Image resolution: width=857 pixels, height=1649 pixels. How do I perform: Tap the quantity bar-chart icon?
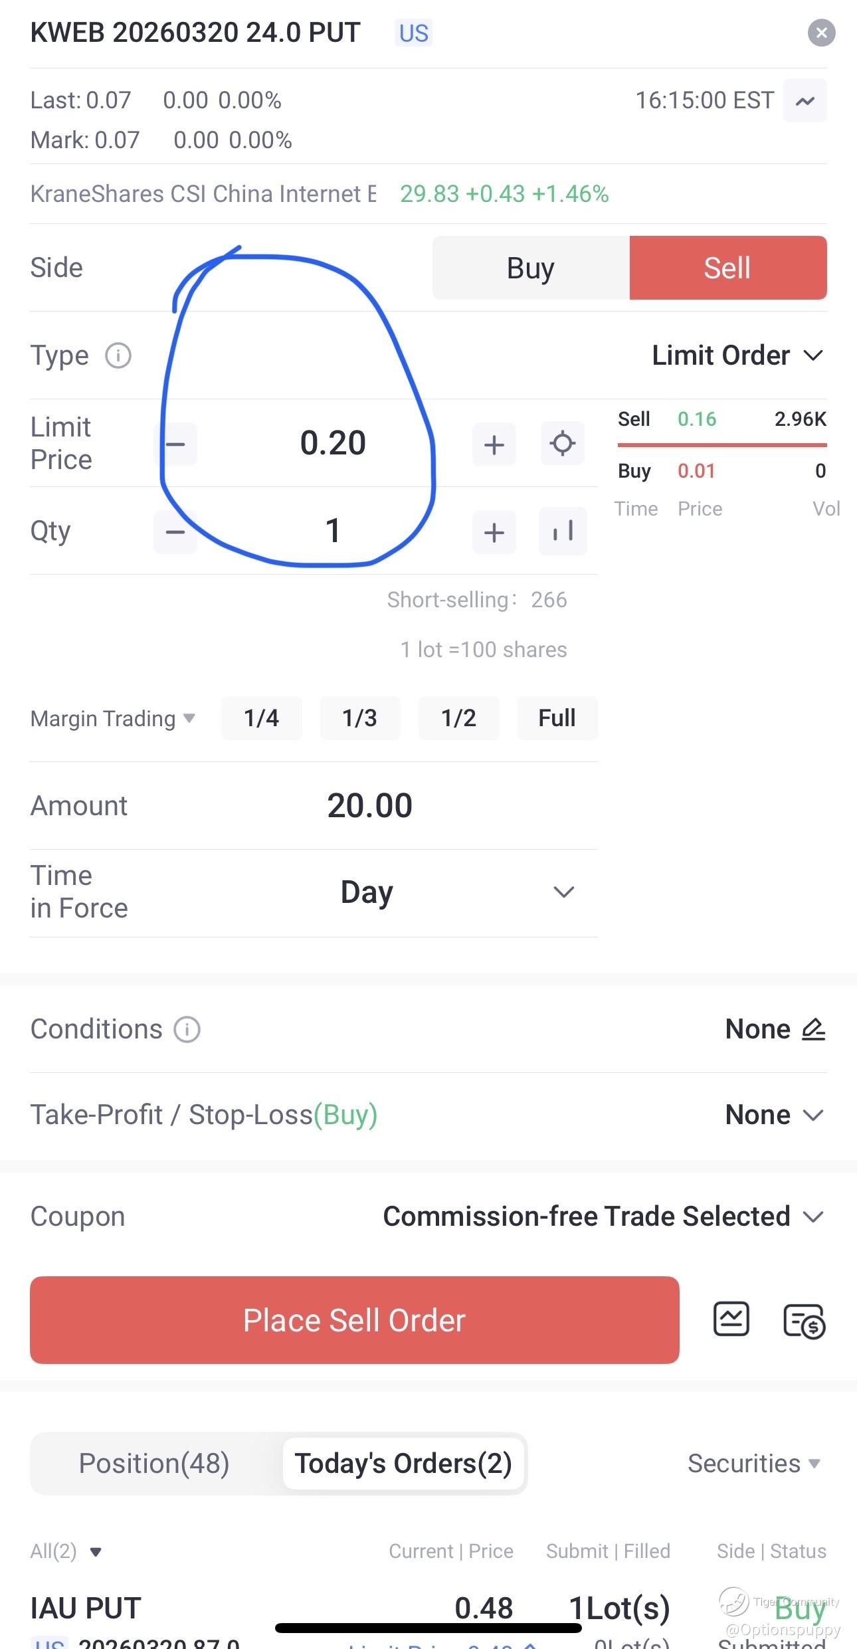coord(562,531)
